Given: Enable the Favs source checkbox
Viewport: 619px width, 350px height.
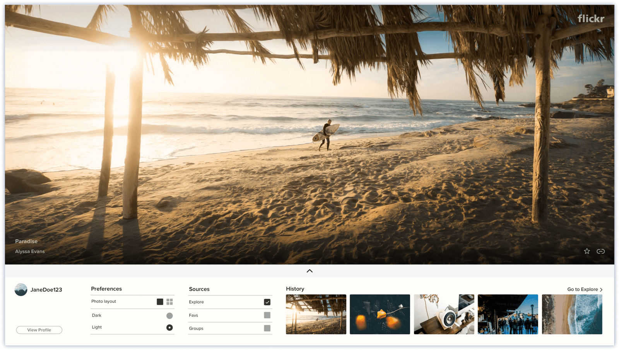Looking at the screenshot, I should click(267, 315).
